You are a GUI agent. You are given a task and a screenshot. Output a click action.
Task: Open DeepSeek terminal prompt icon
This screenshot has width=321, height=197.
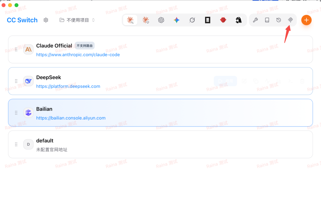[290, 81]
